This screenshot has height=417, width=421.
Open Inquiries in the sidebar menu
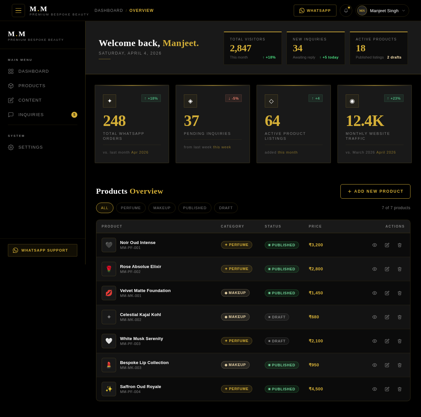[43, 115]
